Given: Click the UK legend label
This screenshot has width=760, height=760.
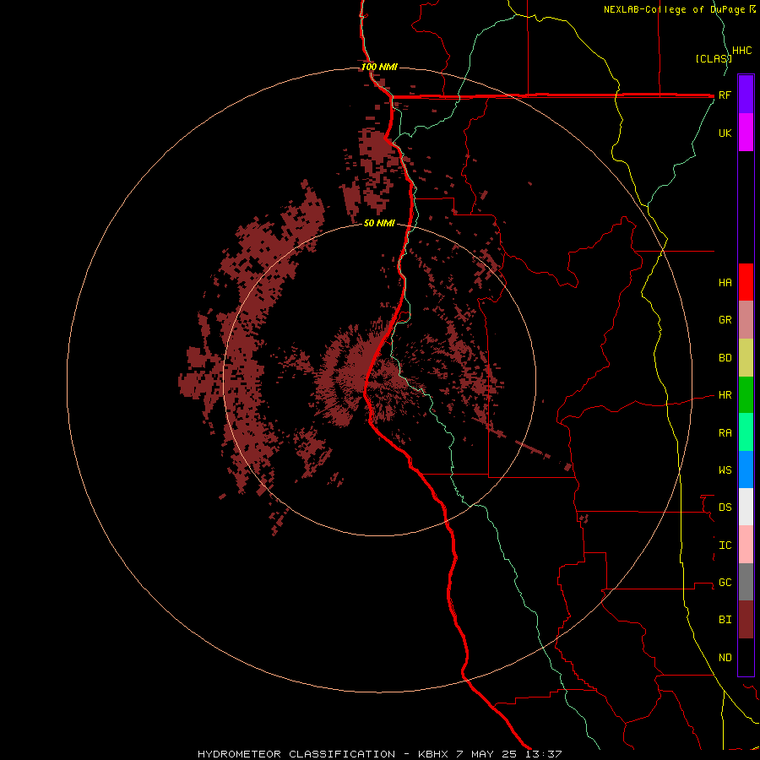Looking at the screenshot, I should pos(725,133).
